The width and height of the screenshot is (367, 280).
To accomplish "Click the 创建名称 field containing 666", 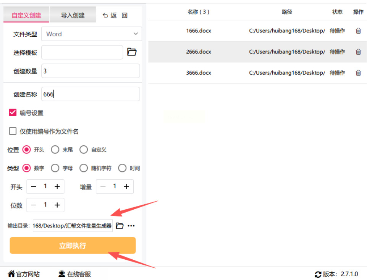I will click(91, 94).
